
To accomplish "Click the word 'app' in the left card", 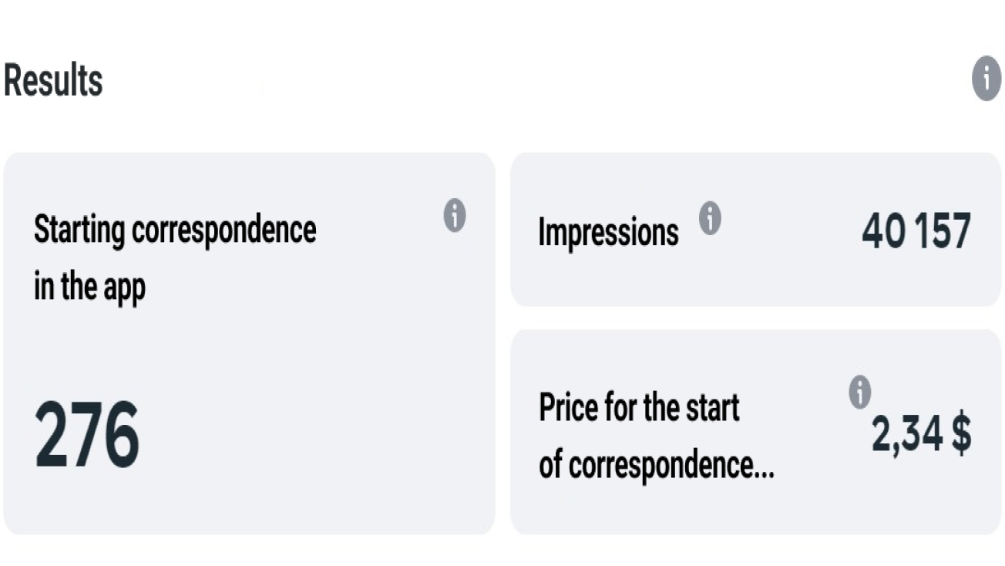I will pos(124,290).
